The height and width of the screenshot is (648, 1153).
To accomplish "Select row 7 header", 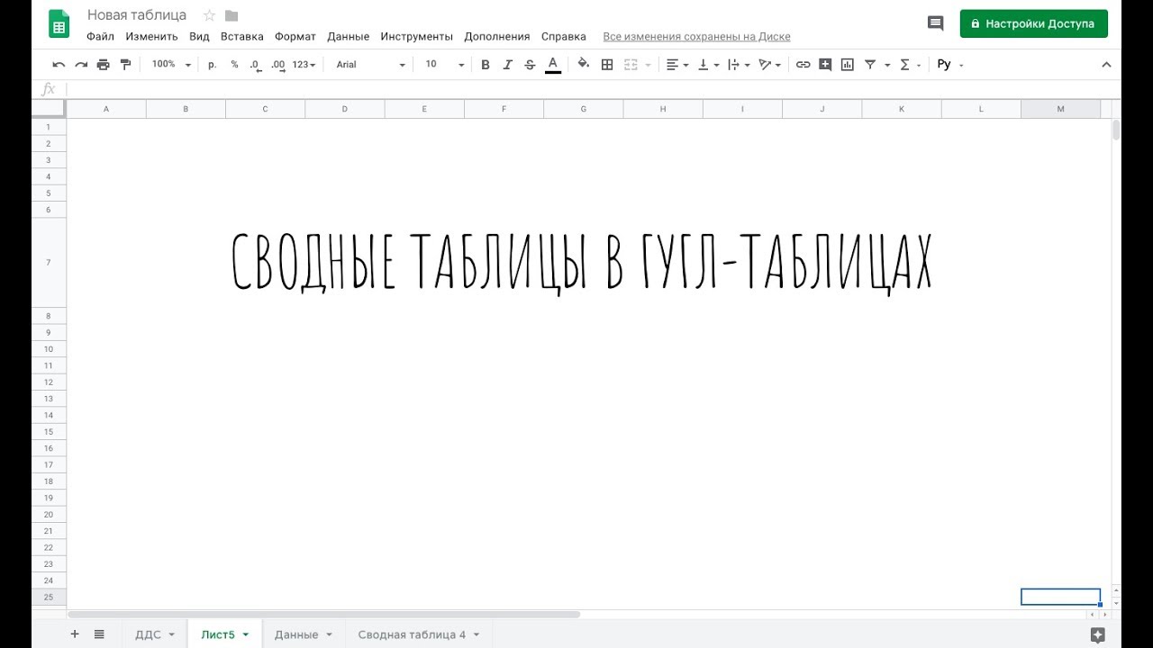I will 49,263.
